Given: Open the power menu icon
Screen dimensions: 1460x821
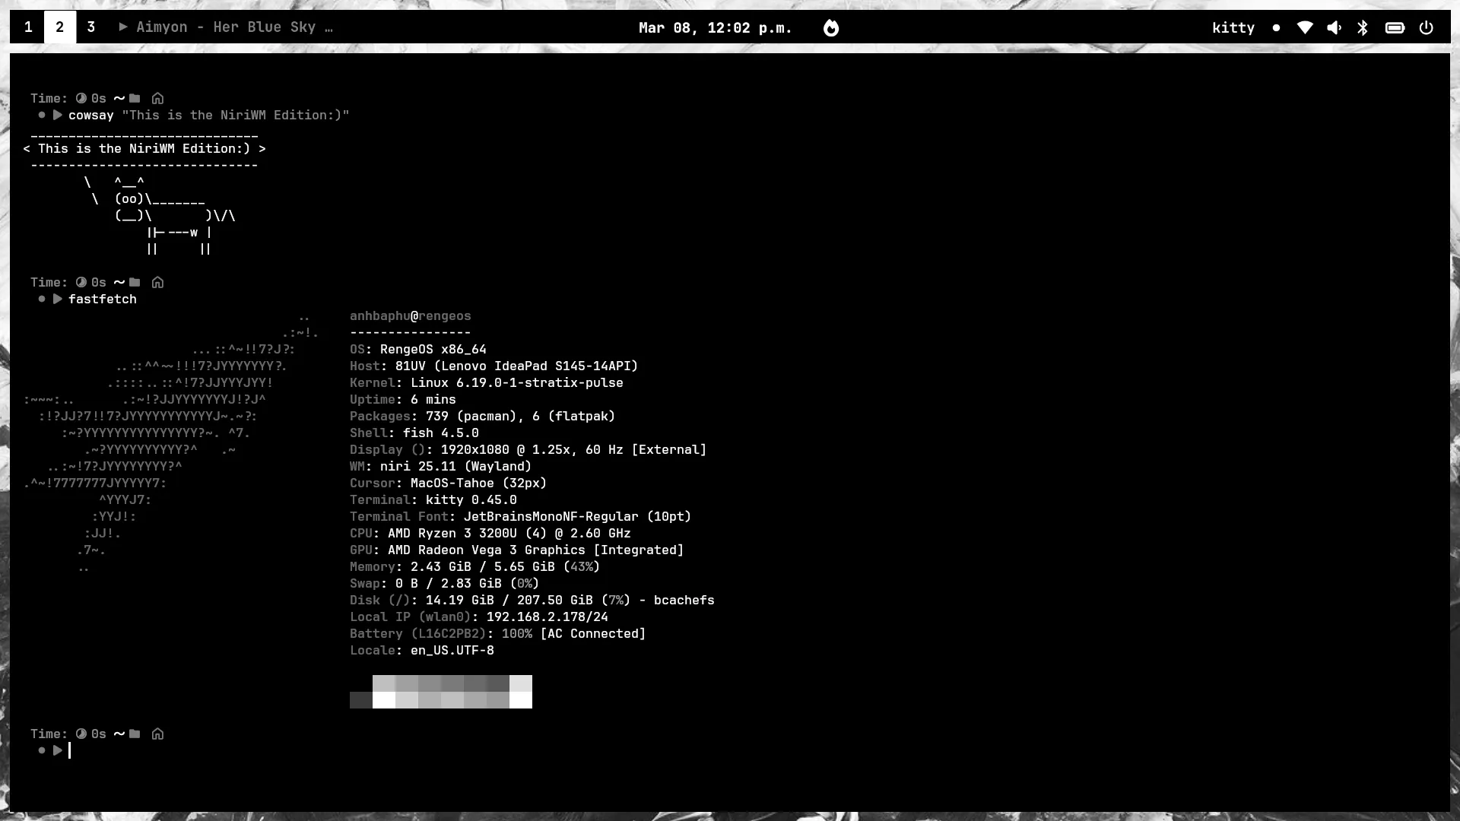Looking at the screenshot, I should [x=1427, y=28].
